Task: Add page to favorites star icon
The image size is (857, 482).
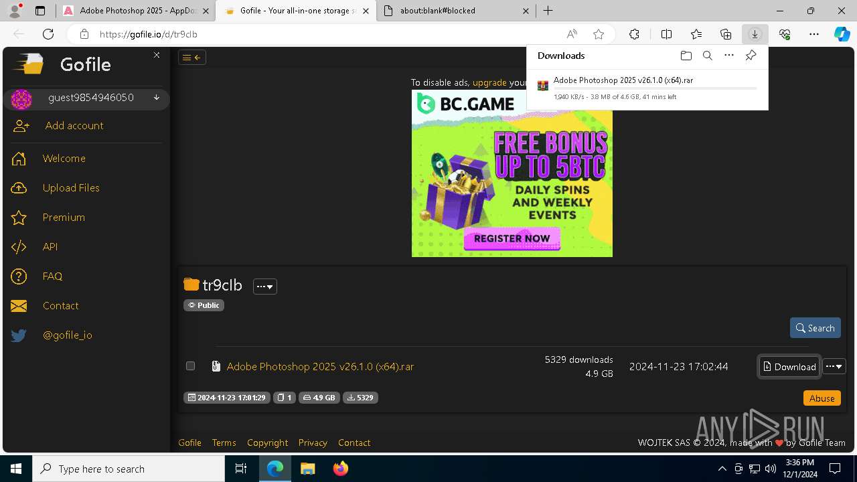Action: (599, 34)
